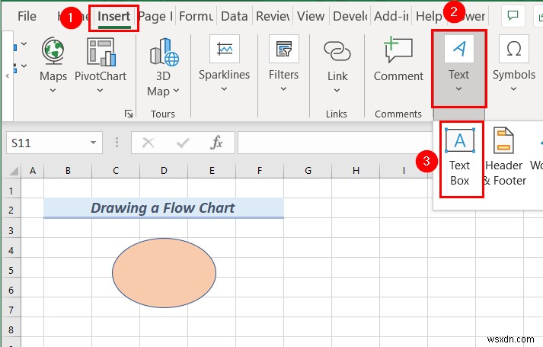543x347 pixels.
Task: Open the Charts dialog launcher arrow
Action: [129, 114]
